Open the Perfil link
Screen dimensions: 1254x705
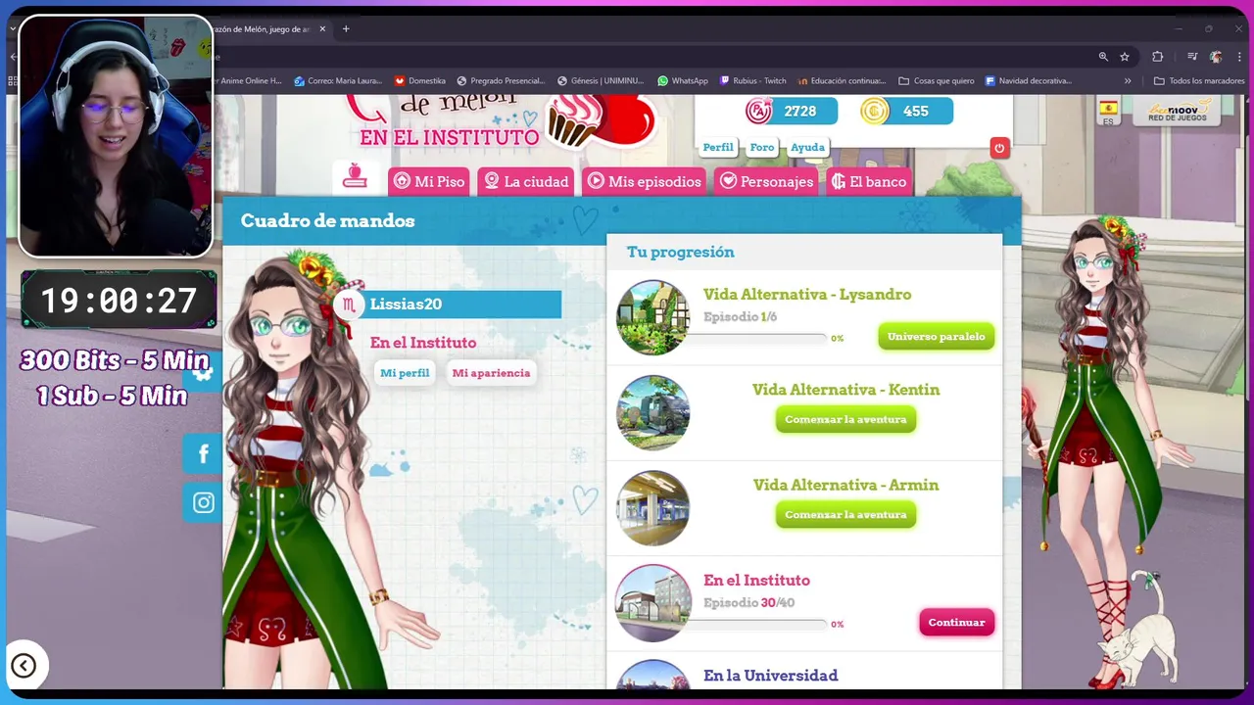click(x=718, y=147)
